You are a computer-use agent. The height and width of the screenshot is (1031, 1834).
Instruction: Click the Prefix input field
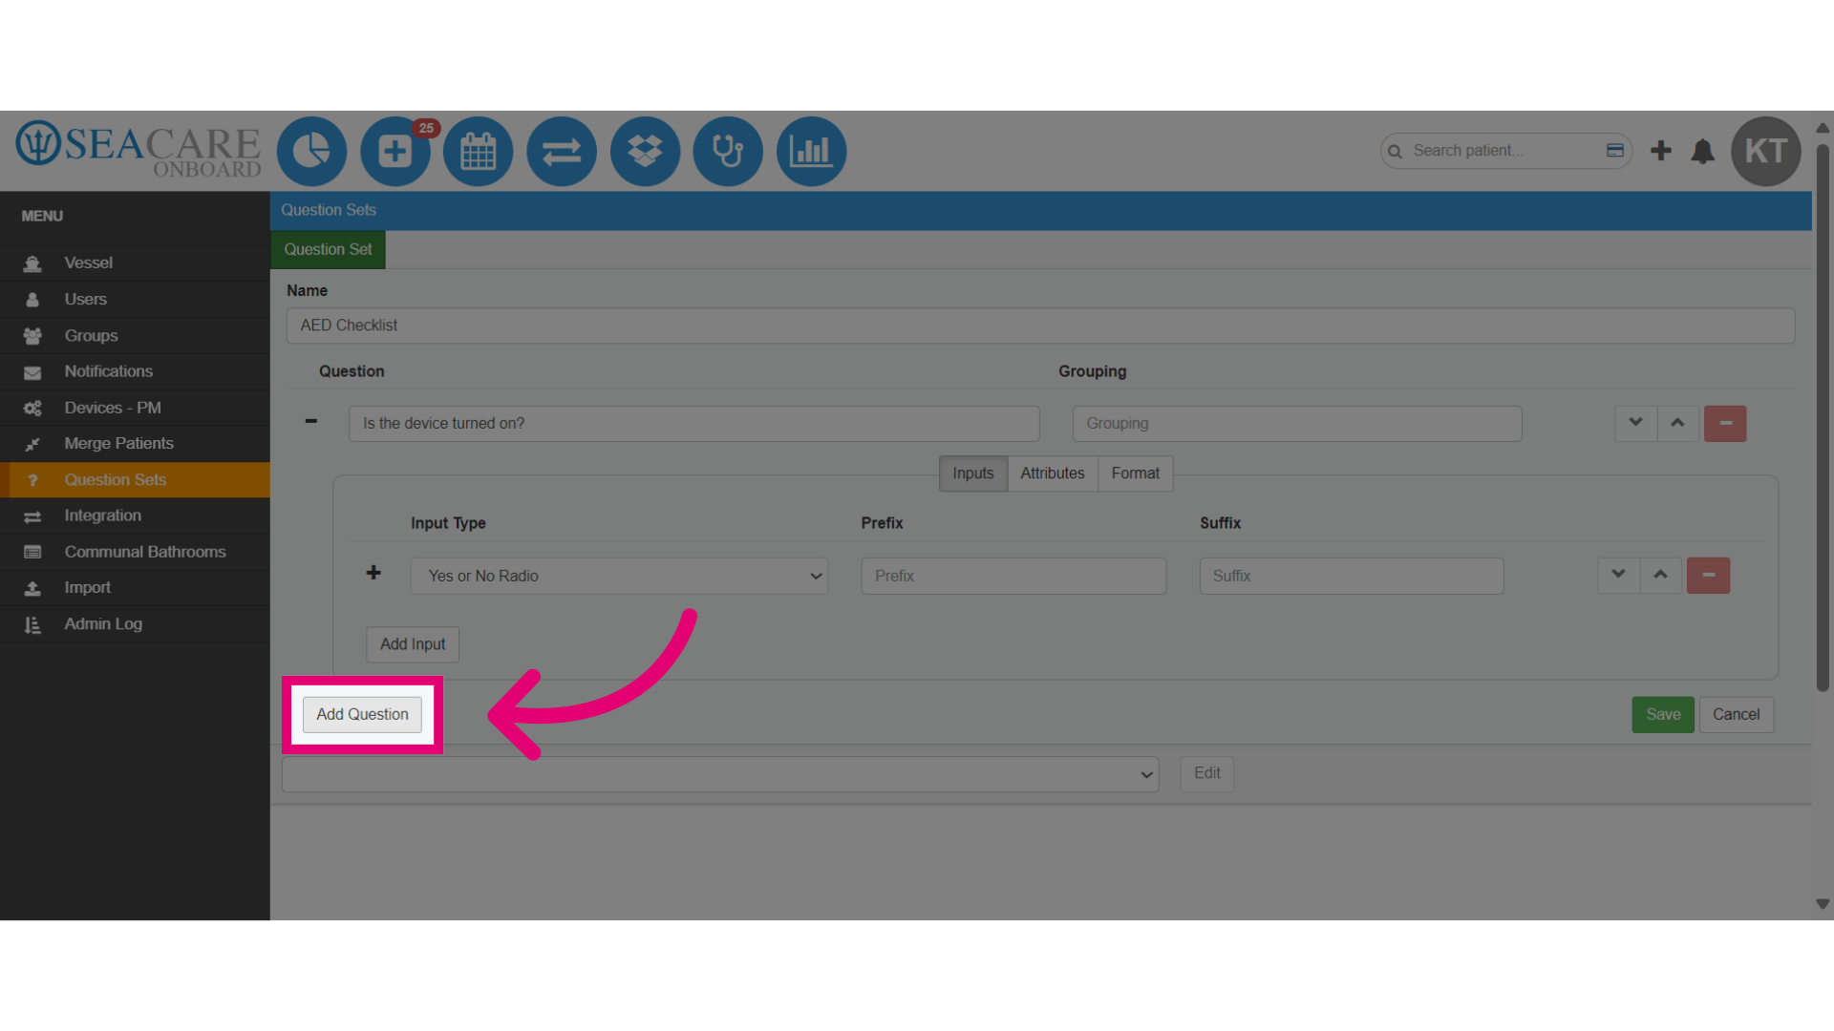(1013, 576)
